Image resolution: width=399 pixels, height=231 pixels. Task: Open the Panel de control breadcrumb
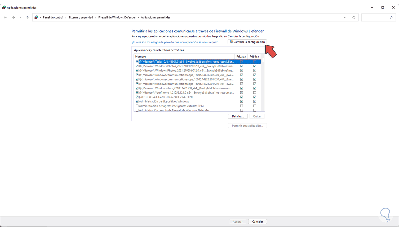click(x=53, y=17)
